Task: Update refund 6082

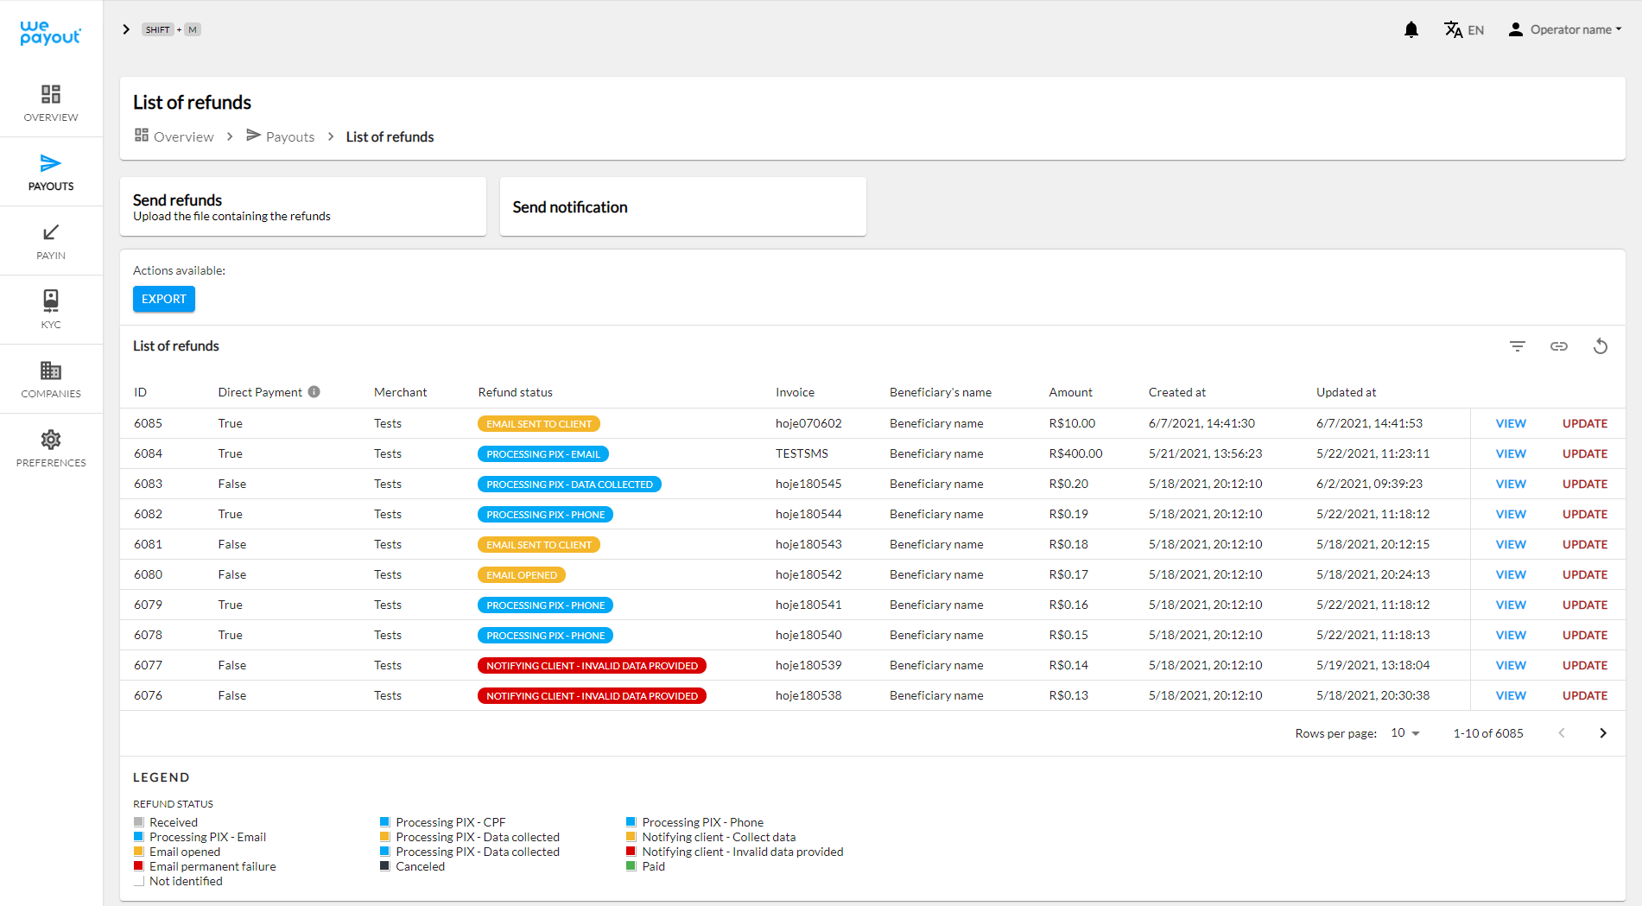Action: tap(1585, 514)
